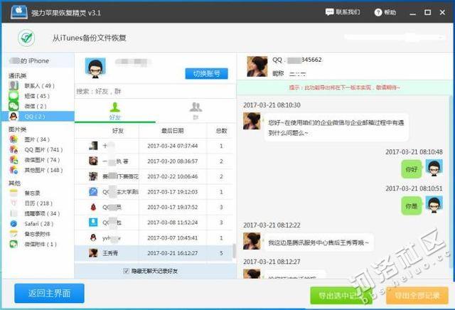The height and width of the screenshot is (310, 455).
Task: Select friend row dated 2017-03-08 11:52:24
Action: point(154,223)
